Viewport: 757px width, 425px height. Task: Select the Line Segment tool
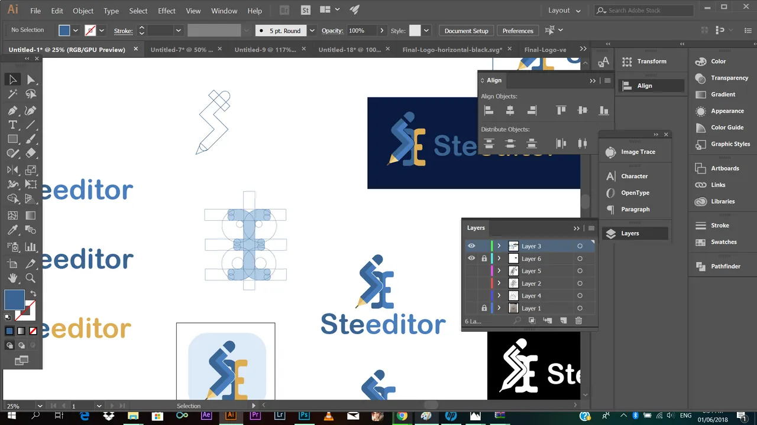click(x=31, y=125)
